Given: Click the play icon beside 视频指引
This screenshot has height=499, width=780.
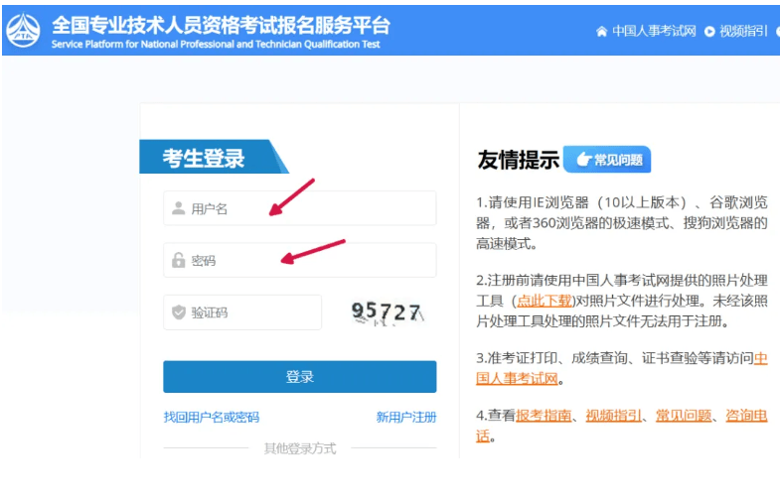Looking at the screenshot, I should coord(709,32).
